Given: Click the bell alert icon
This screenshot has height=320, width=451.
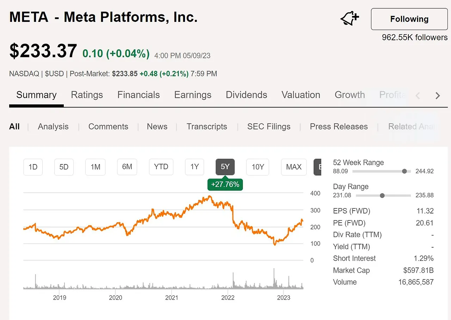Looking at the screenshot, I should [x=350, y=19].
